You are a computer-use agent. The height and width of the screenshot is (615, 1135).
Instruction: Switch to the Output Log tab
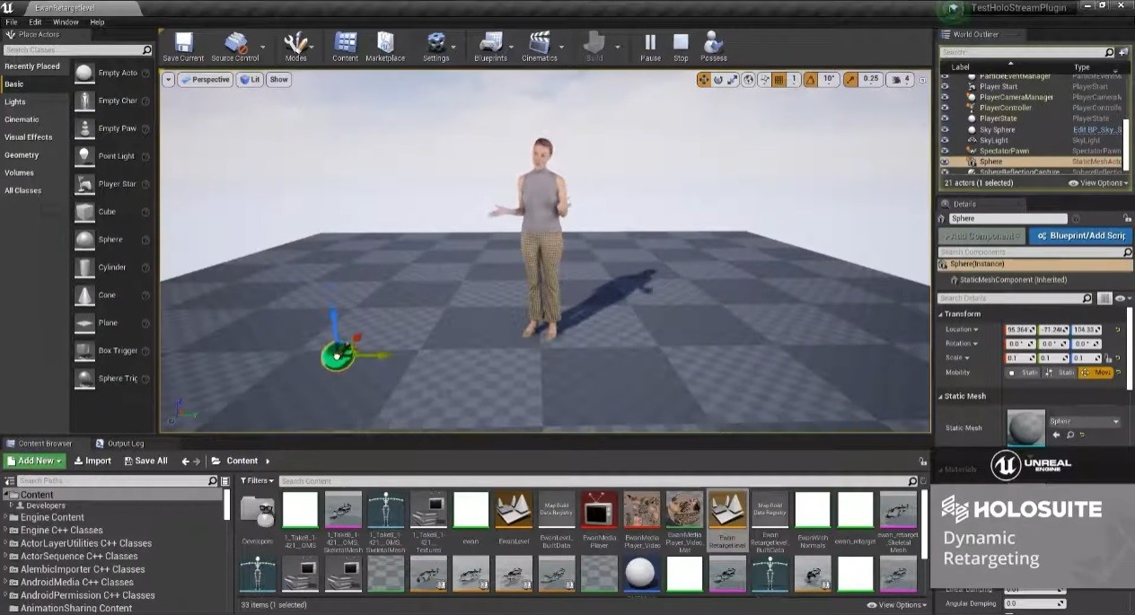click(x=125, y=444)
